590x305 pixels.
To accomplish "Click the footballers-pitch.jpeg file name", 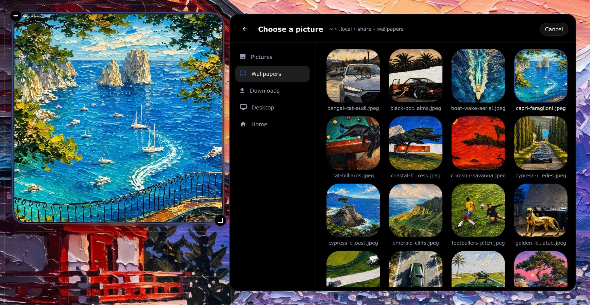I will click(x=478, y=243).
